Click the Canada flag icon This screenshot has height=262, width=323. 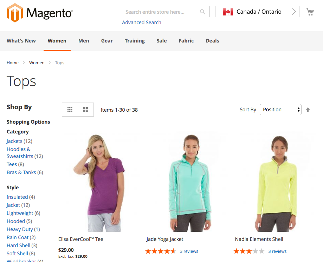tap(228, 12)
